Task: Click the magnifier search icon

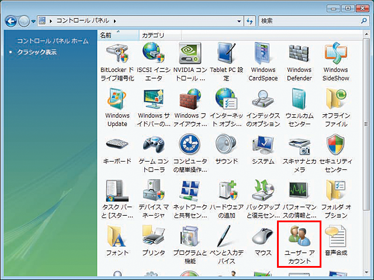Action: tap(363, 21)
